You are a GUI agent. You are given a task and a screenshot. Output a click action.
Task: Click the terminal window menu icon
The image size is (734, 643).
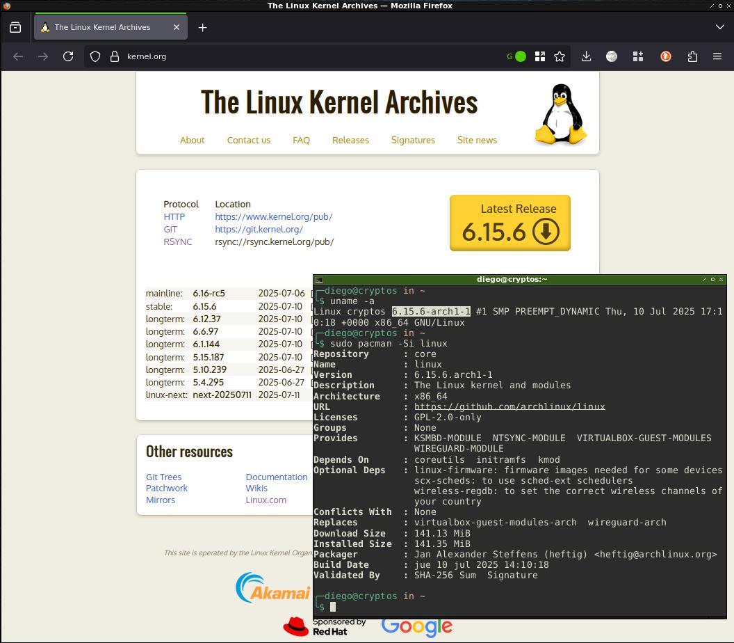319,280
